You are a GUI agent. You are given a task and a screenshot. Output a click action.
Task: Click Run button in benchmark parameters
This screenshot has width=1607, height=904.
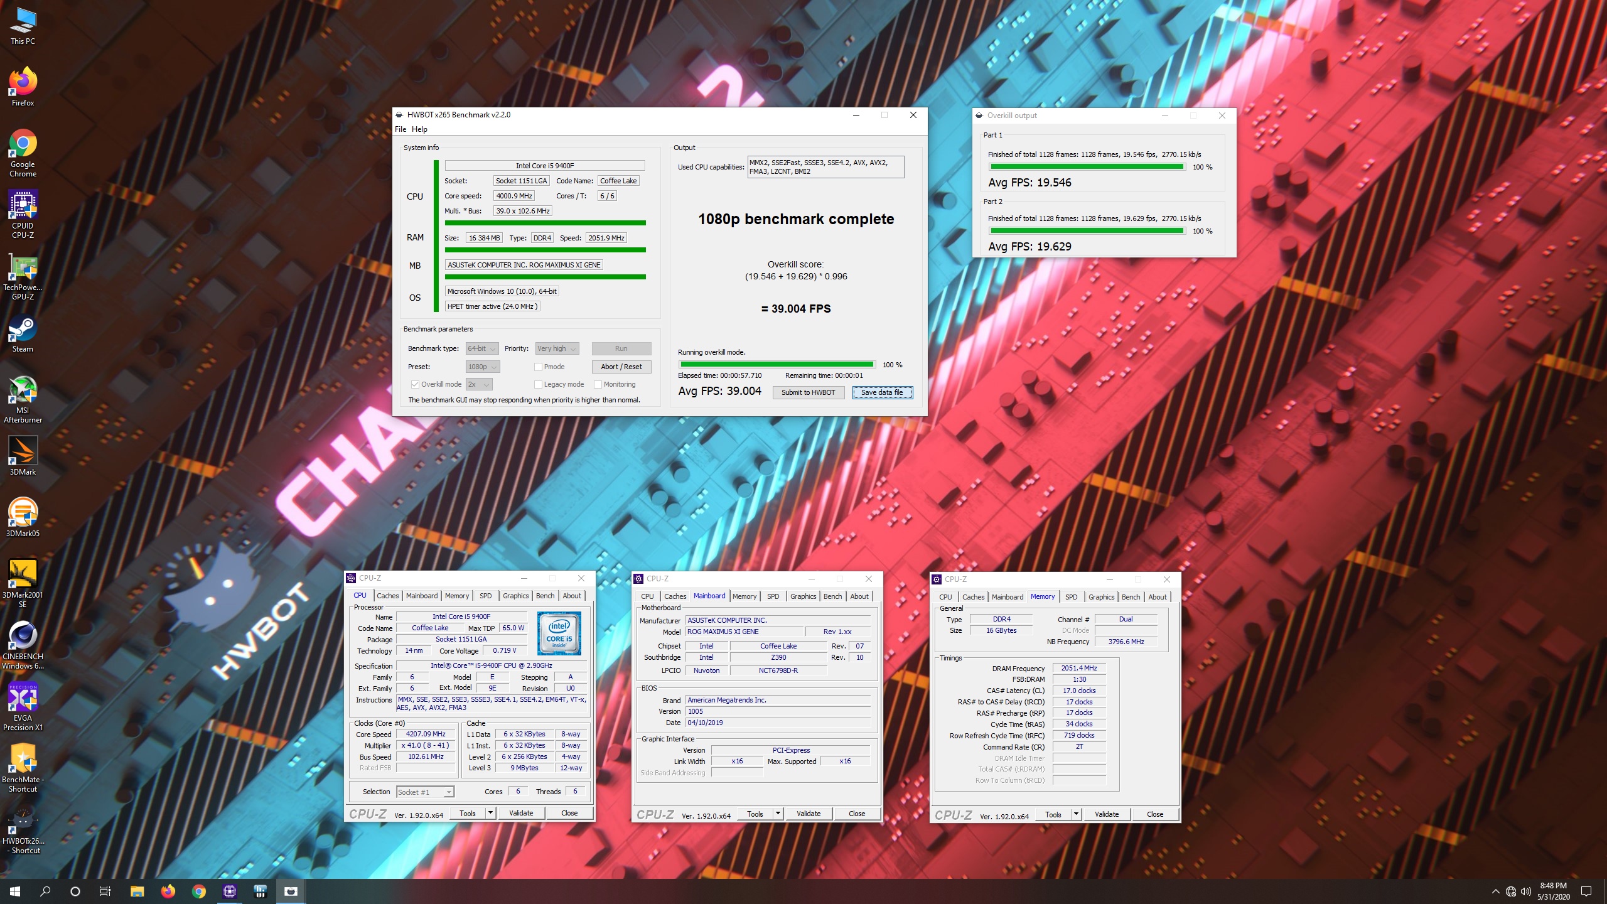coord(621,348)
